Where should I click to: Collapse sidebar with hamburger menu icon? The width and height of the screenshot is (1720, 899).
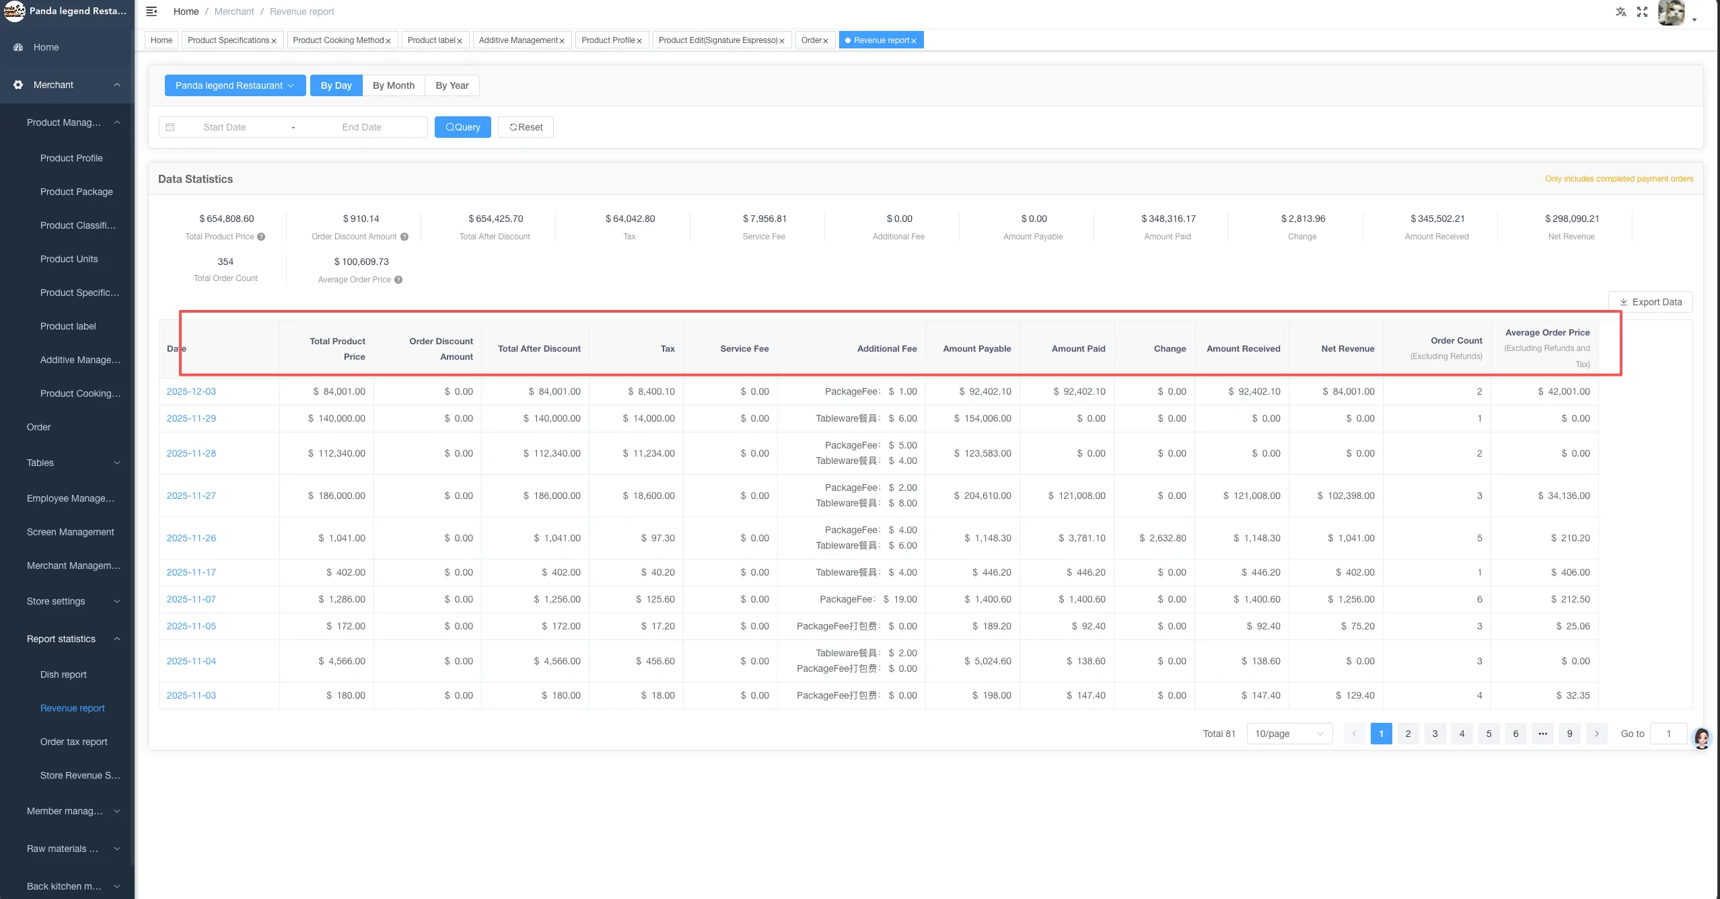point(151,11)
